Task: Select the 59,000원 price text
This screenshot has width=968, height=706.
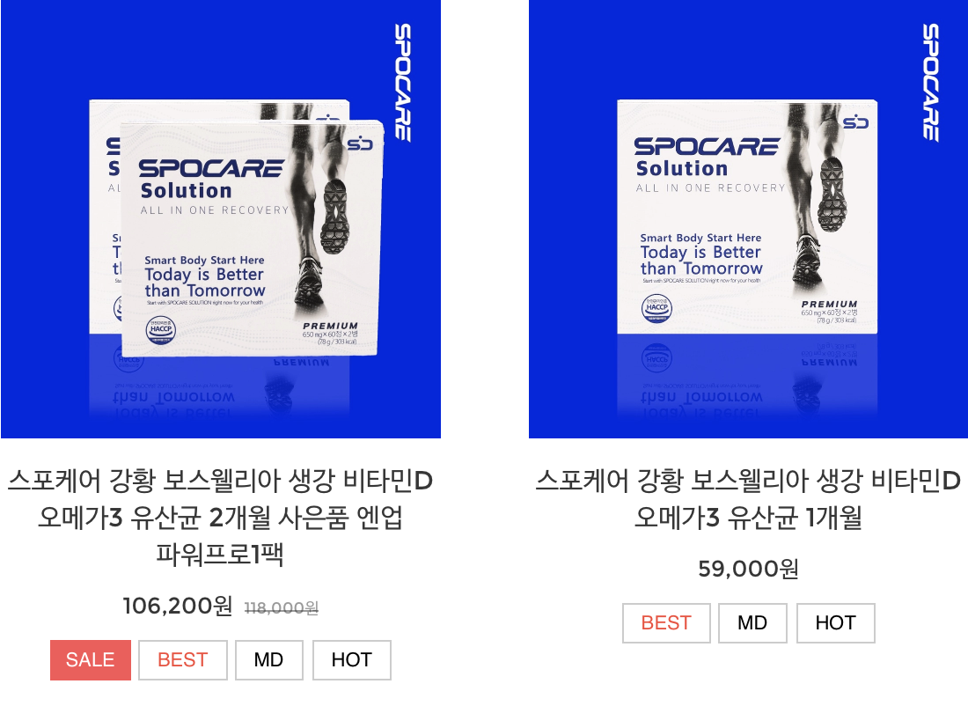Action: click(x=748, y=569)
